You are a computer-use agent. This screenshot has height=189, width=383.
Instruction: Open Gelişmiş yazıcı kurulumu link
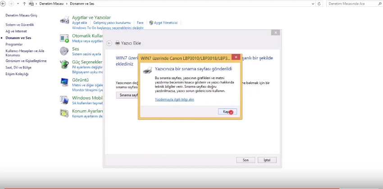[112, 22]
